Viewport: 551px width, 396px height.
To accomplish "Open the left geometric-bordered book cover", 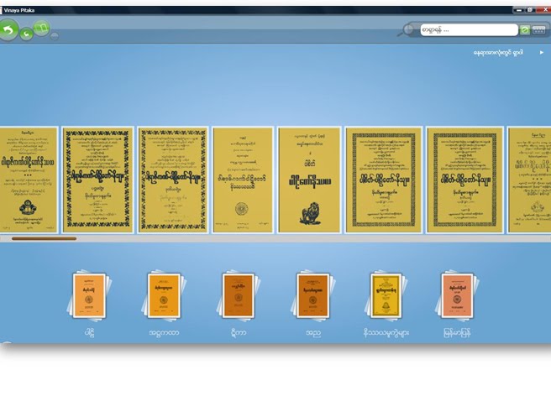I will [x=383, y=180].
